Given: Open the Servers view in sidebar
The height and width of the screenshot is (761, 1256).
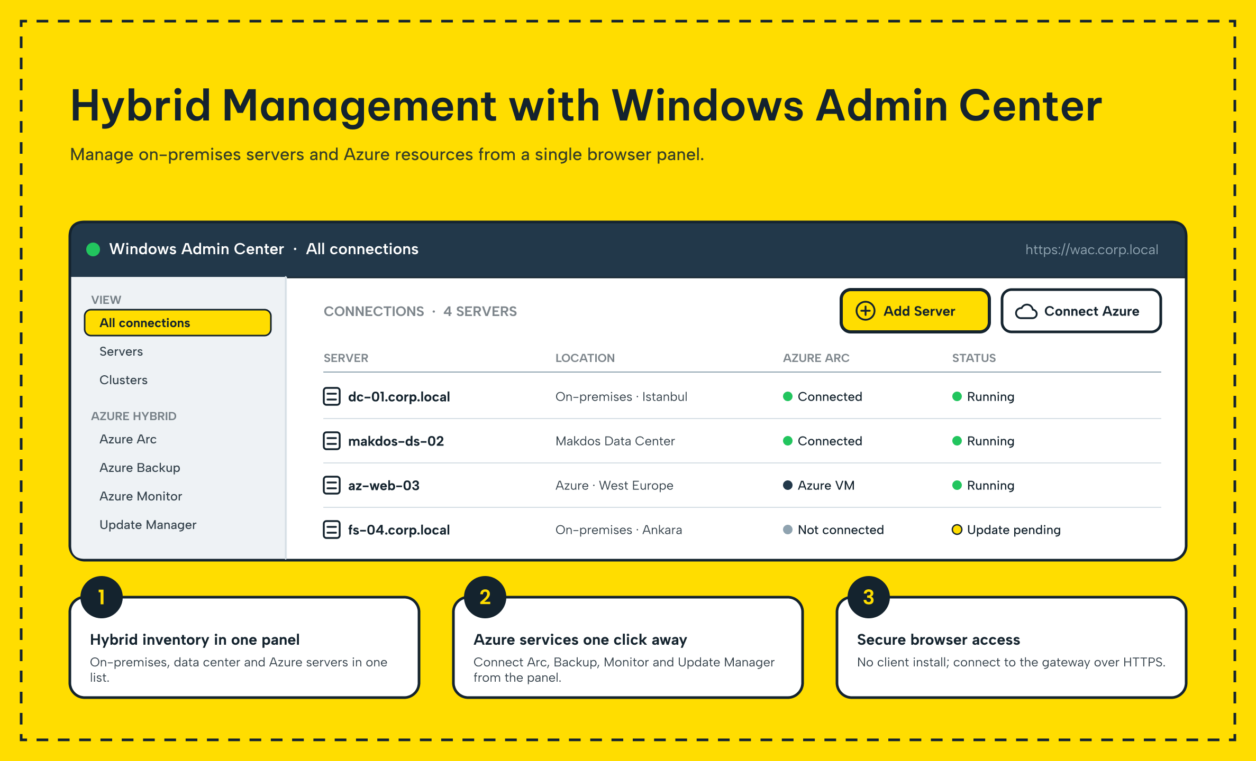Looking at the screenshot, I should 121,351.
